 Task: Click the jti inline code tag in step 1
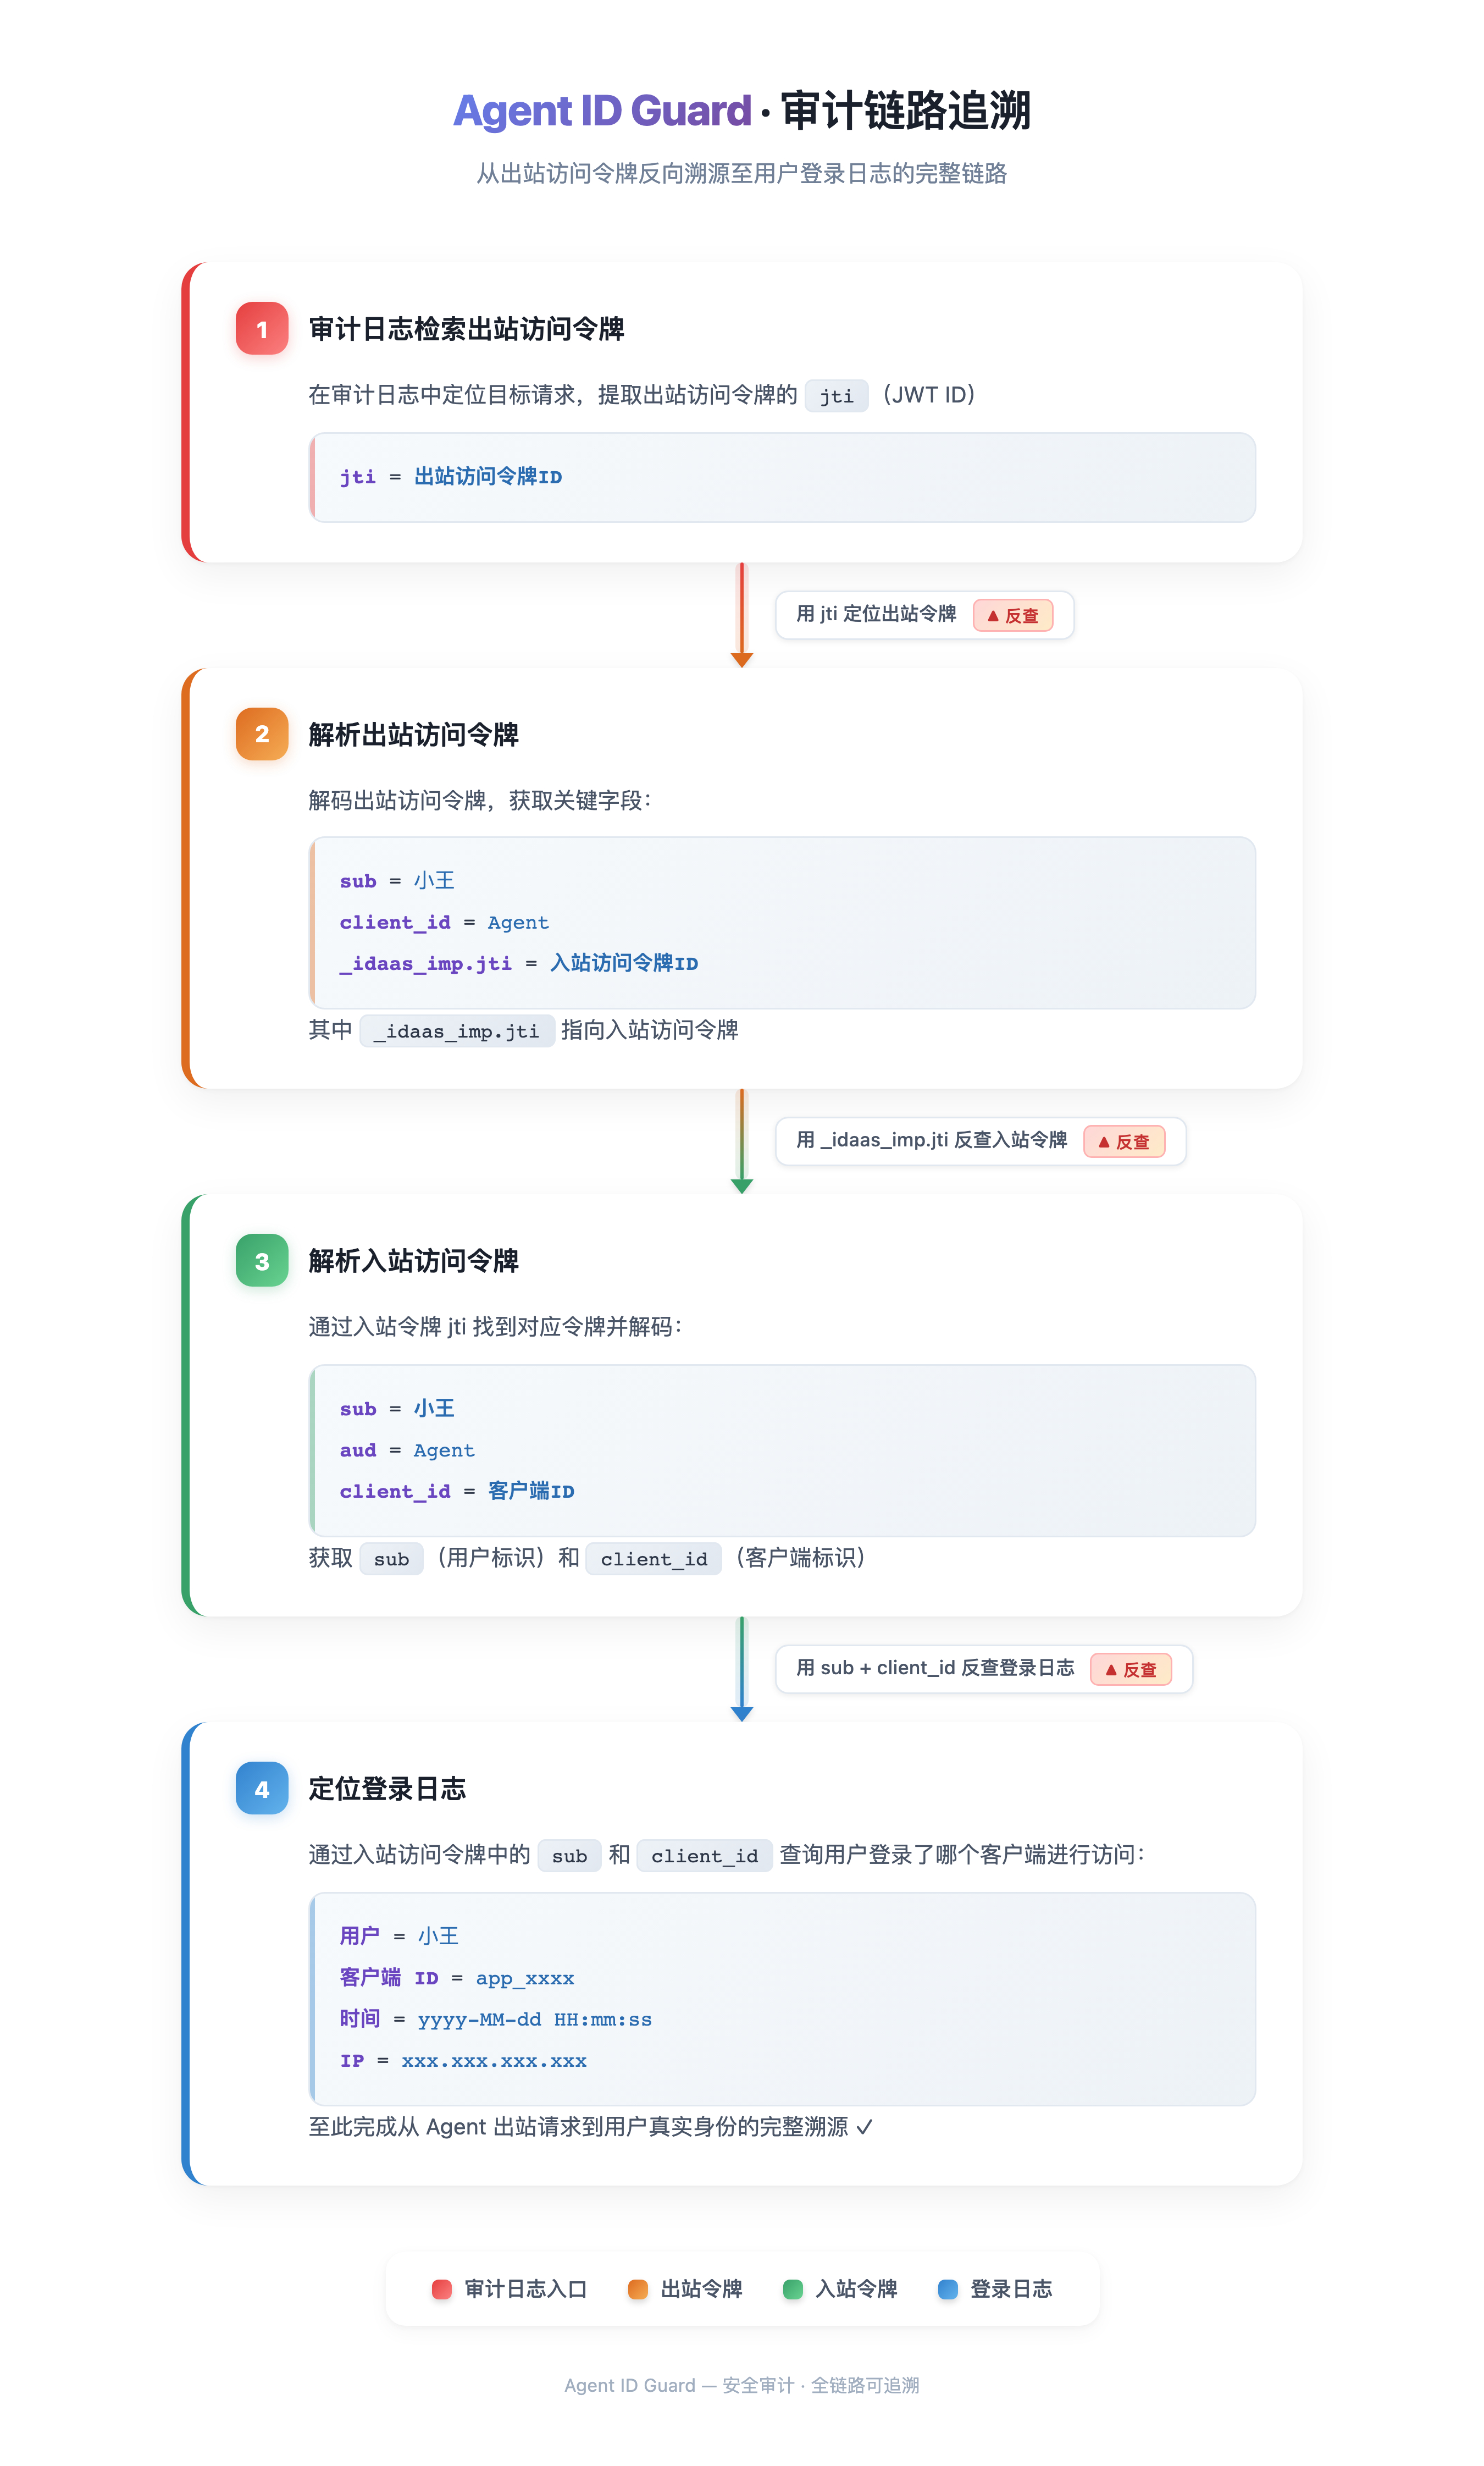pyautogui.click(x=837, y=396)
